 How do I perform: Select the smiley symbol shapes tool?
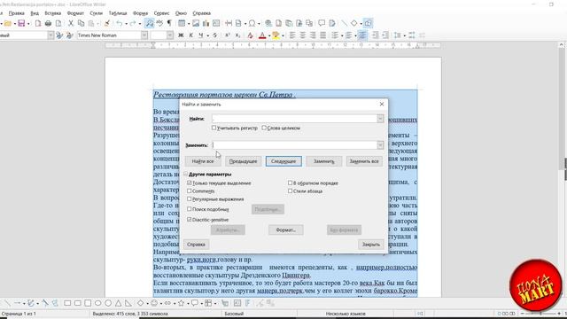point(154,303)
